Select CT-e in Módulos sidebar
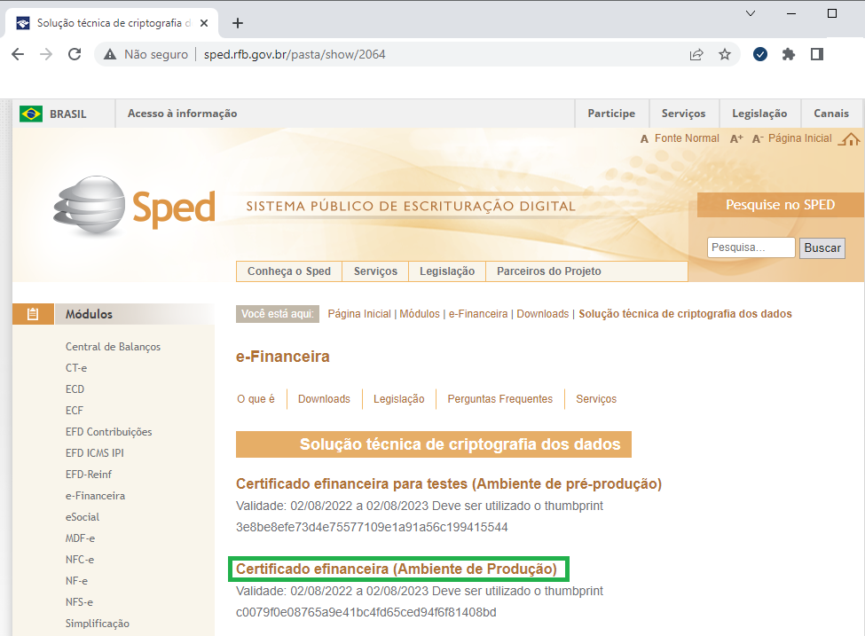Viewport: 865px width, 636px height. (76, 368)
